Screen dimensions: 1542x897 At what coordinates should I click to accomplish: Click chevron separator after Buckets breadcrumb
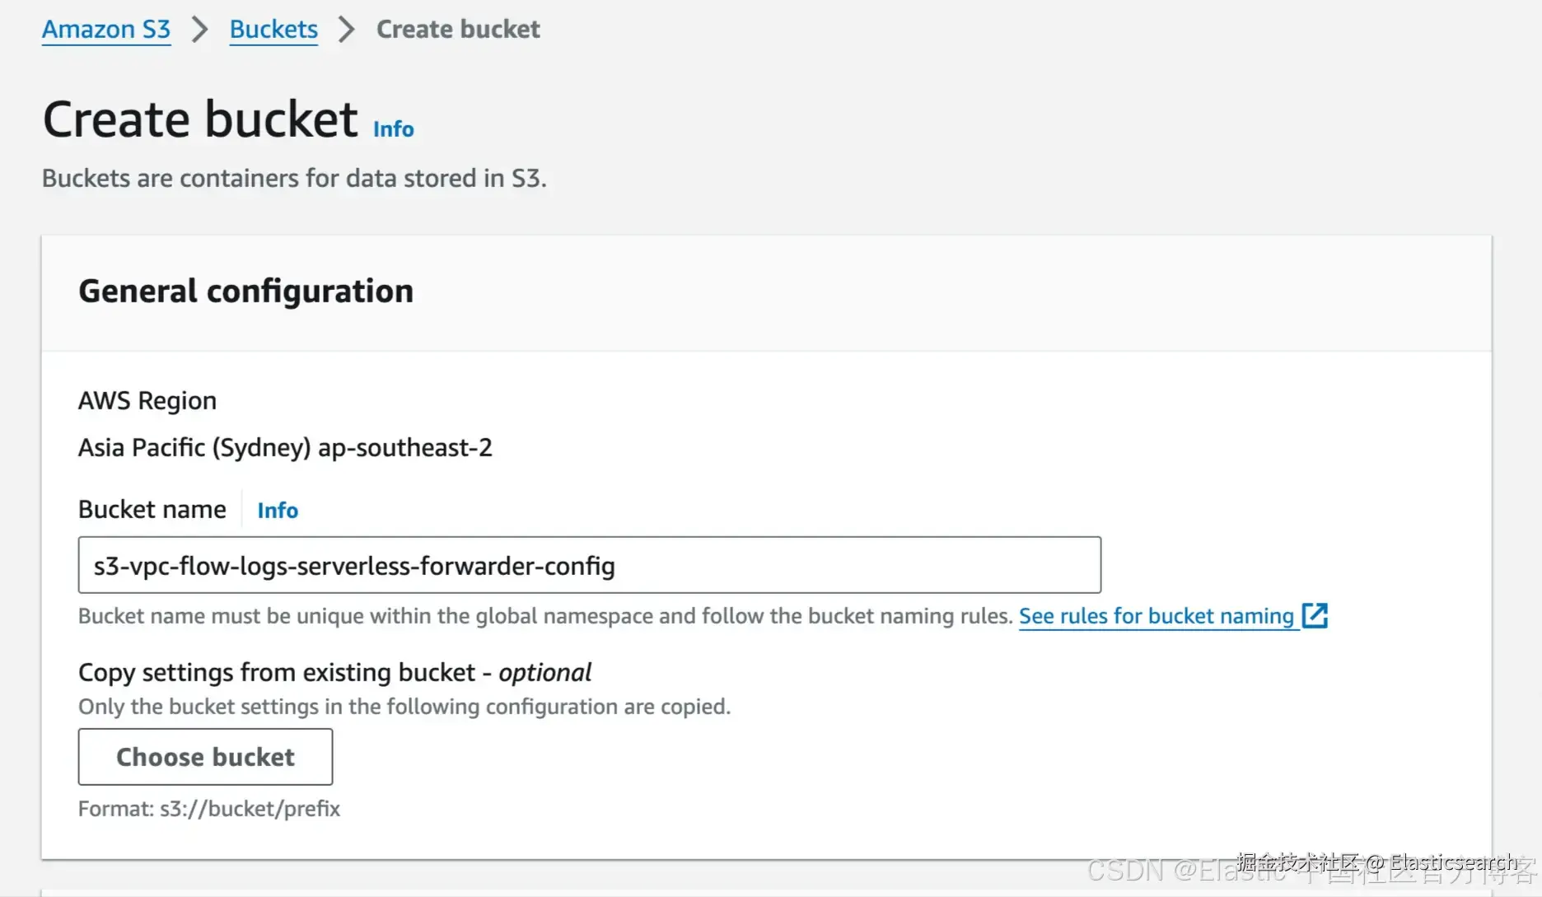click(x=347, y=30)
